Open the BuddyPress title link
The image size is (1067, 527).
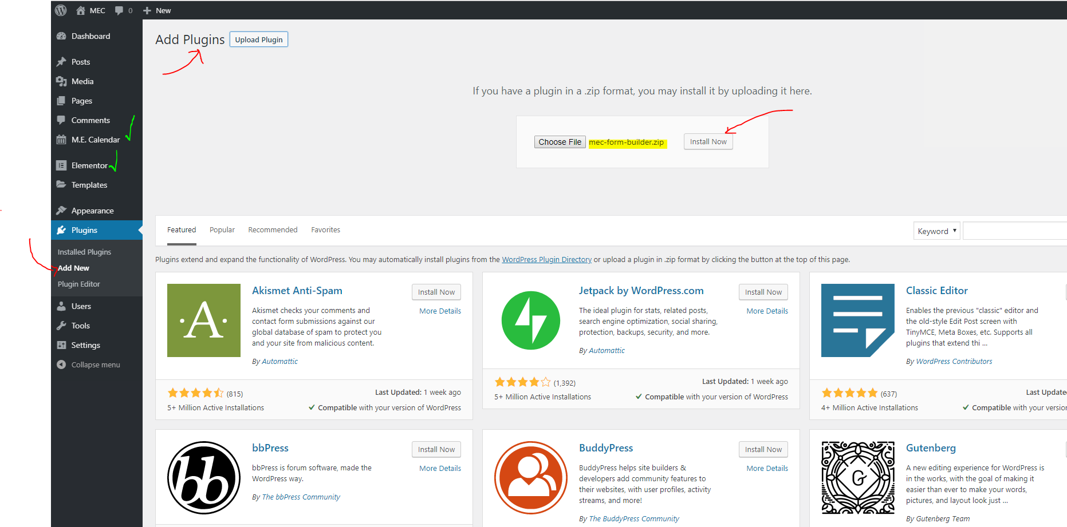605,448
